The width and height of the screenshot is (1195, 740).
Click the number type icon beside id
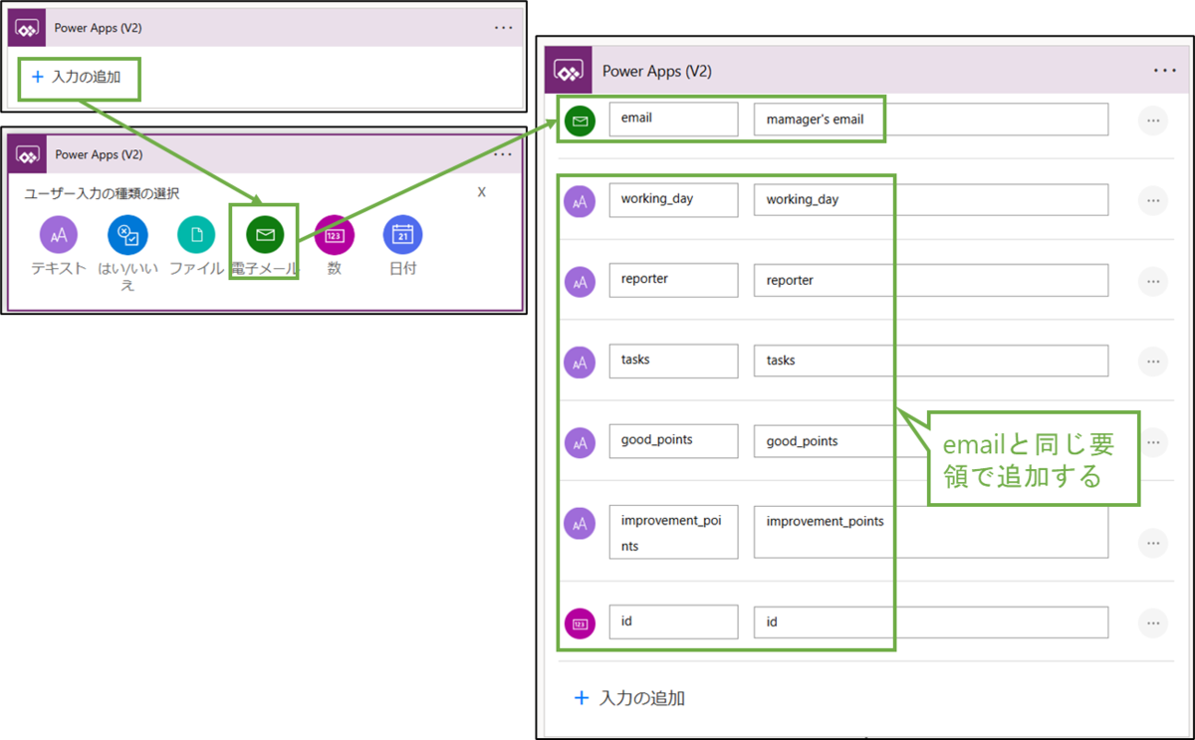click(580, 624)
